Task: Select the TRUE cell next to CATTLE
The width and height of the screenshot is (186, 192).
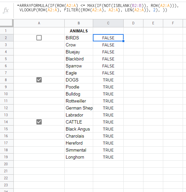Action: coord(108,122)
